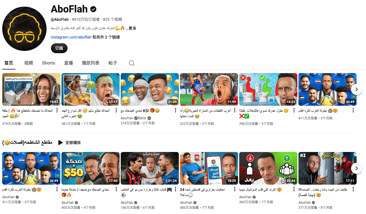Open the channel search magnifier icon
Screen dimensions: 366x214
[x=132, y=63]
